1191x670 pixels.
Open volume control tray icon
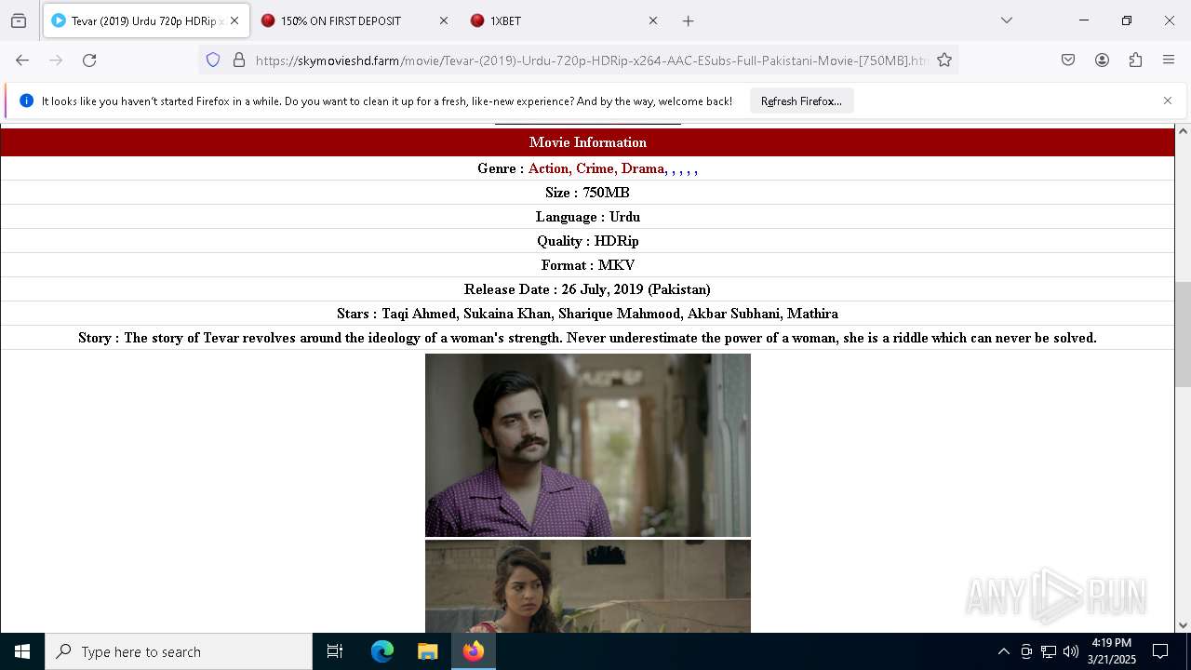point(1071,651)
